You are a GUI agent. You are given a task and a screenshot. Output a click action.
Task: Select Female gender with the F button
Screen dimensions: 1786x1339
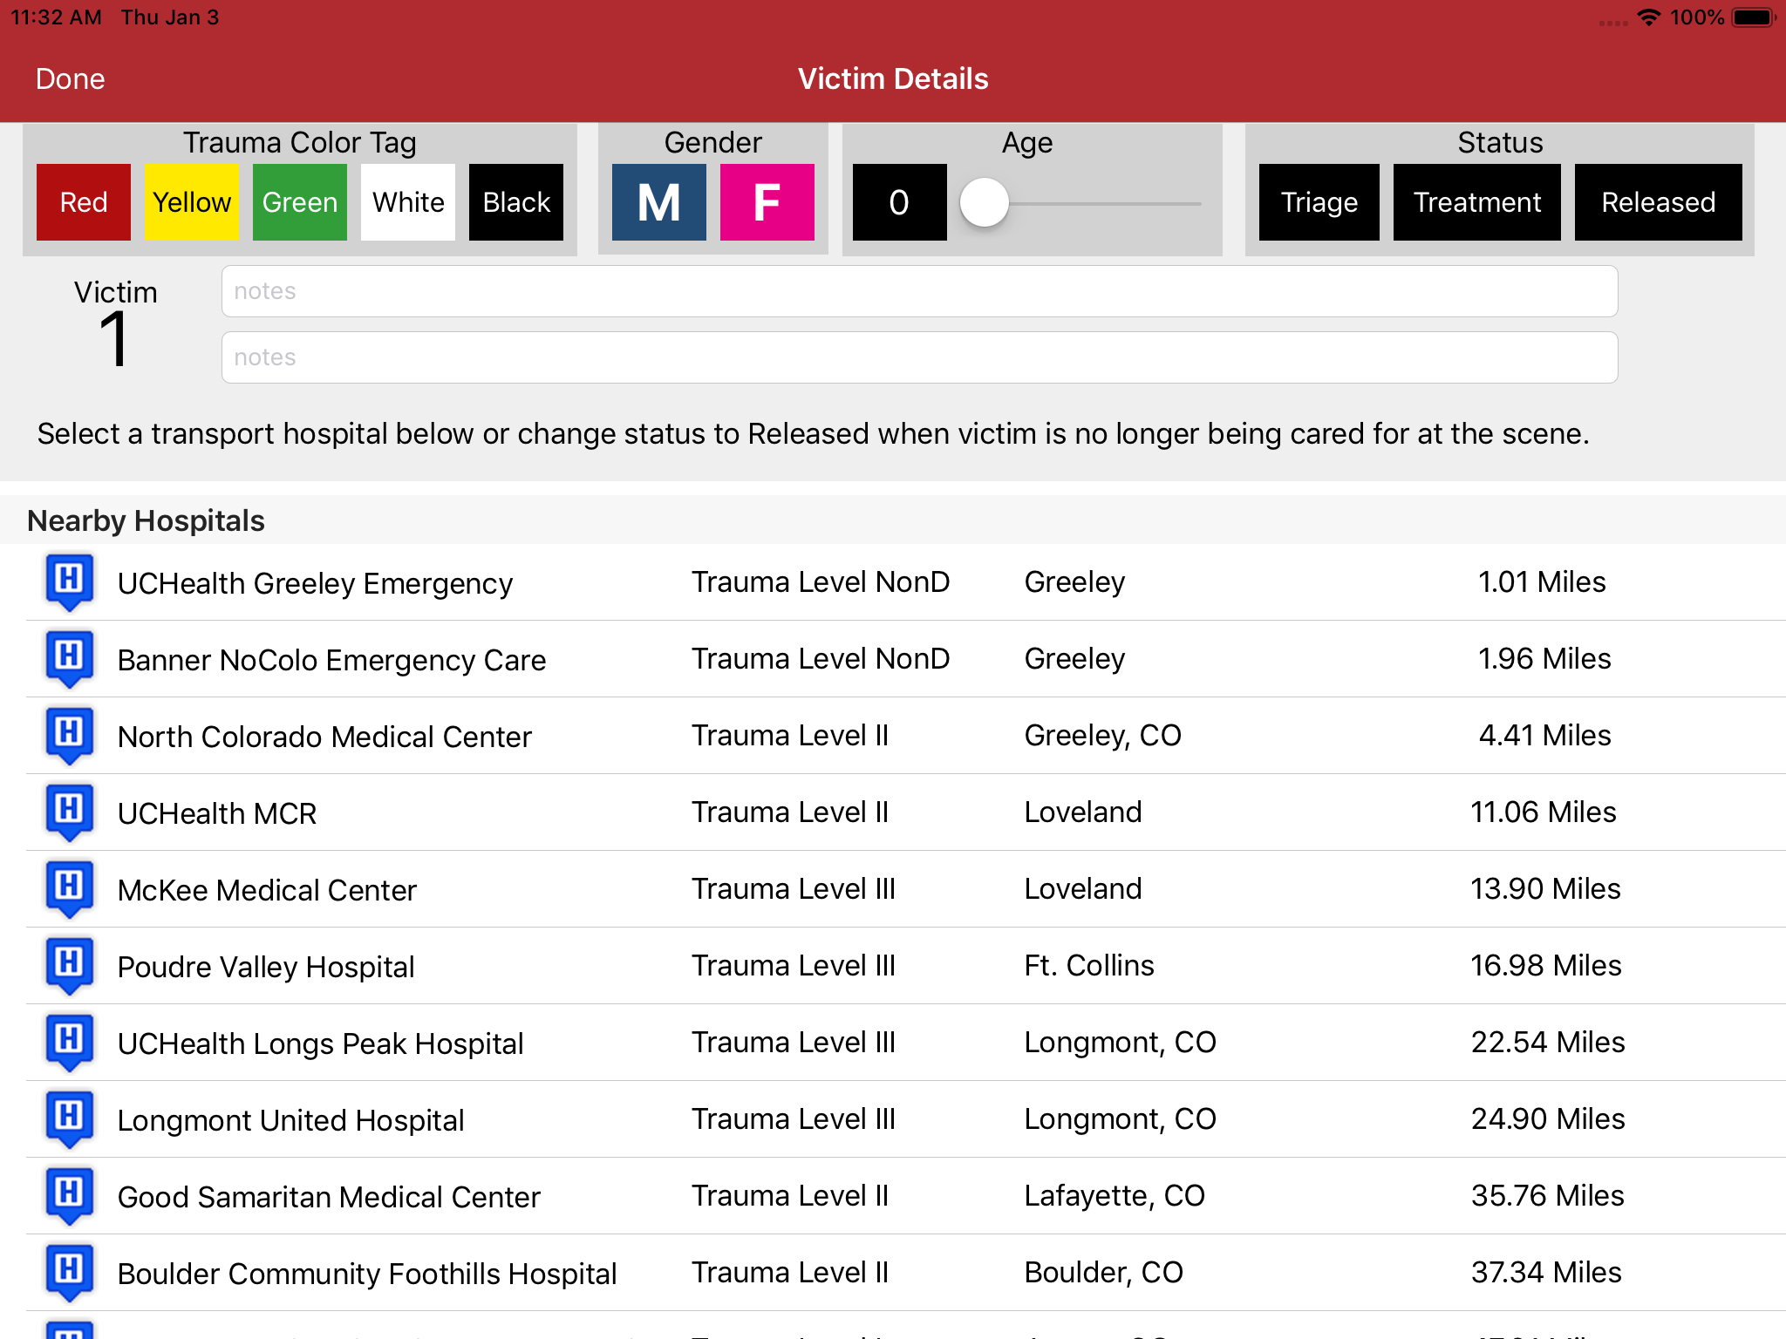767,202
